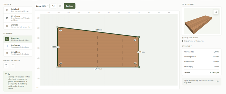Click the Selecteren arrow tool icon
226x94 pixels.
7,39
